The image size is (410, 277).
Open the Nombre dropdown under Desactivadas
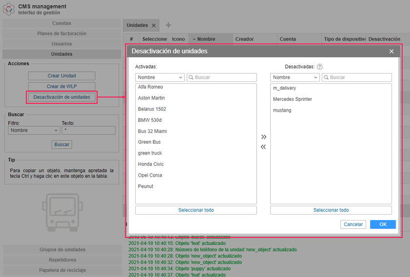(x=295, y=78)
